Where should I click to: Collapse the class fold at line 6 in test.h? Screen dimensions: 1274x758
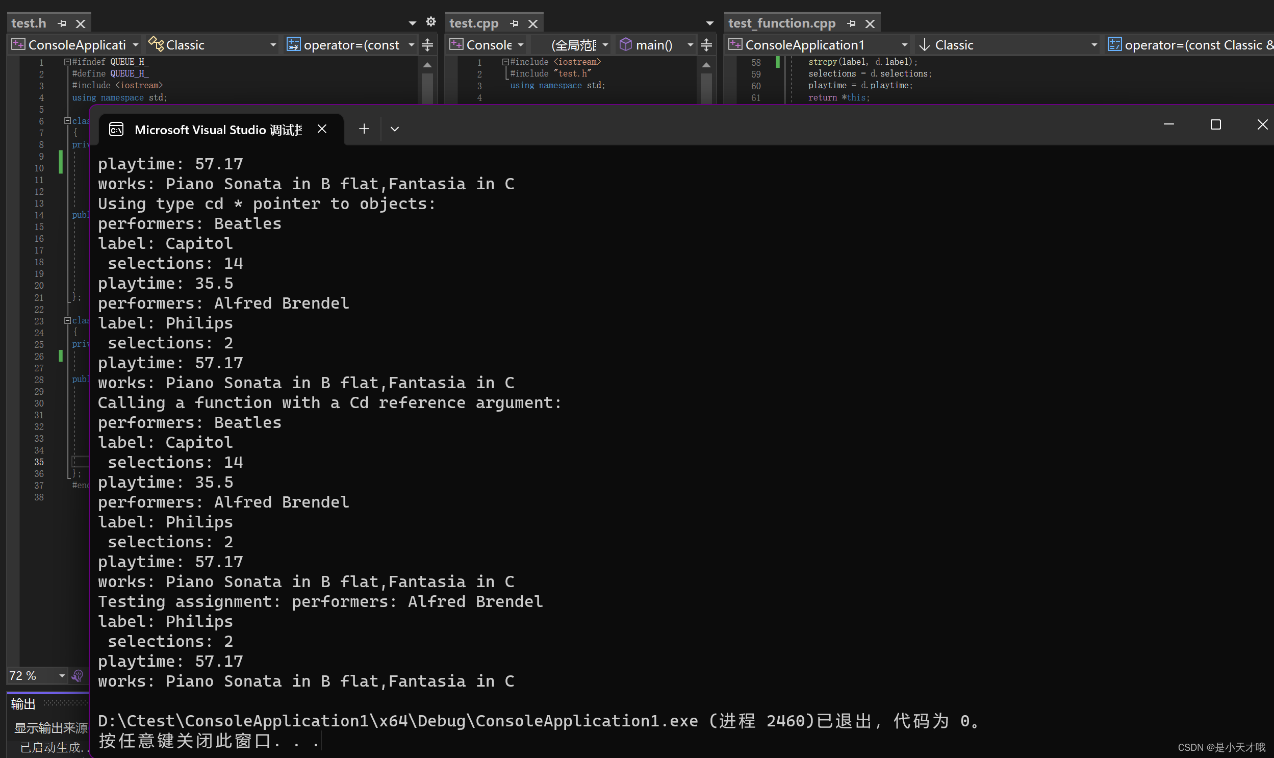[x=68, y=121]
